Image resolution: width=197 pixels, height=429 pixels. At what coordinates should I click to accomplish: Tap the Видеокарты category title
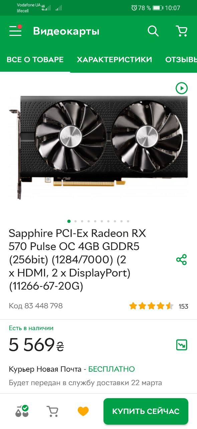click(x=66, y=32)
